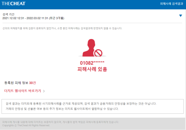The height and width of the screenshot is (130, 186).
Task: Click the masked phone number 01082******
Action: pos(92,63)
